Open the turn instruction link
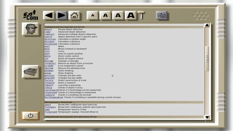233x131 pixels. pos(47,51)
